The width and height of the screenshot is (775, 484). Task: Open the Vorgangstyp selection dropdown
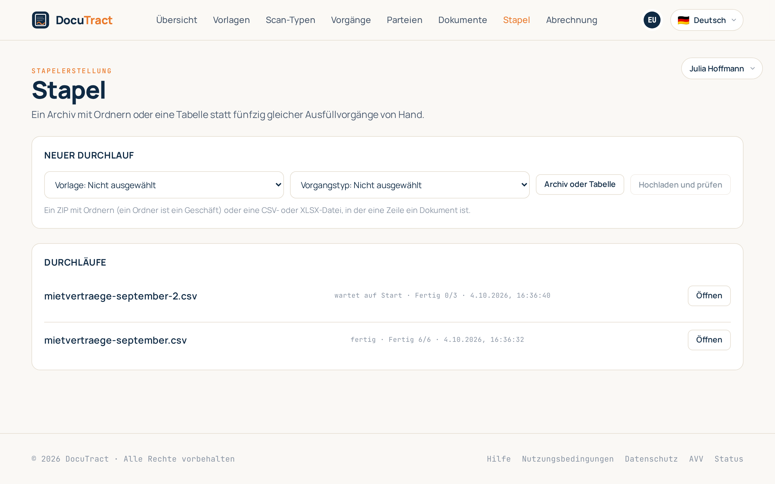click(x=410, y=185)
